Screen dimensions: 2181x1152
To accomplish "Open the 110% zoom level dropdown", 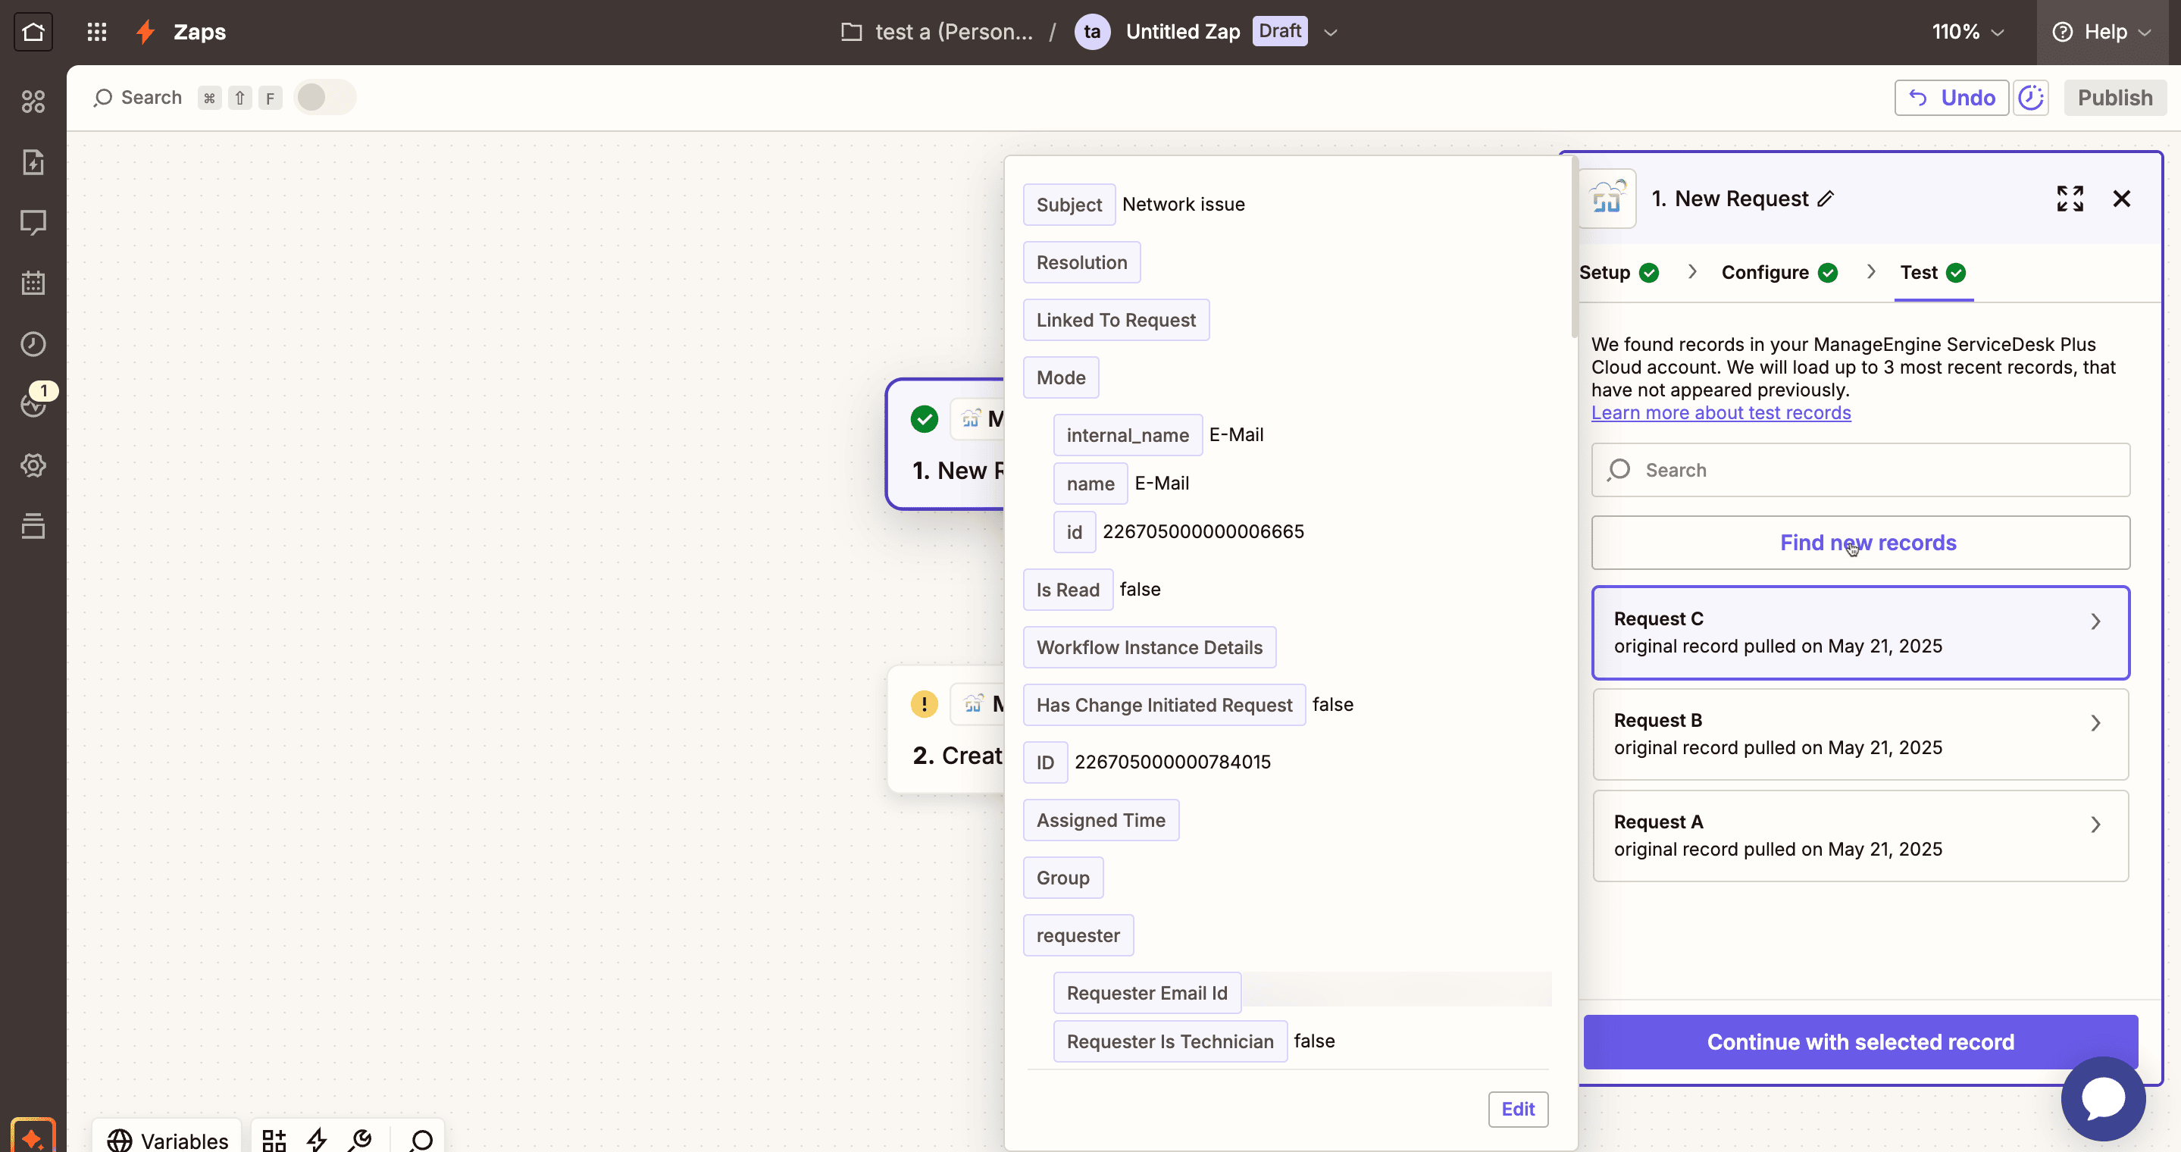I will (x=1967, y=32).
